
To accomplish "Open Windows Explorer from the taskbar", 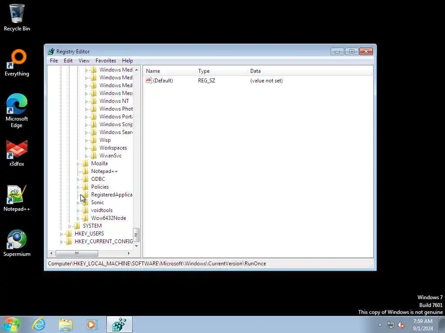I will (66, 324).
